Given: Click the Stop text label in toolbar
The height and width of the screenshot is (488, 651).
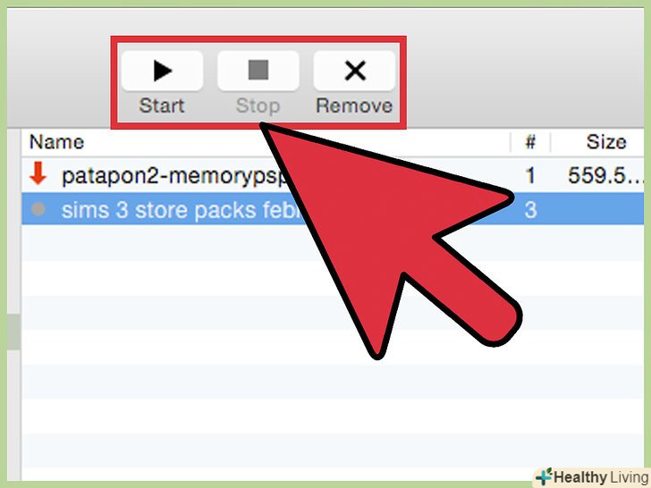Looking at the screenshot, I should 258,105.
